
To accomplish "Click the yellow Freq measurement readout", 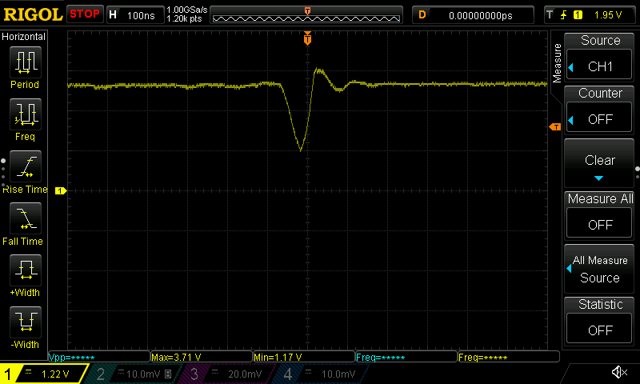I will (509, 357).
